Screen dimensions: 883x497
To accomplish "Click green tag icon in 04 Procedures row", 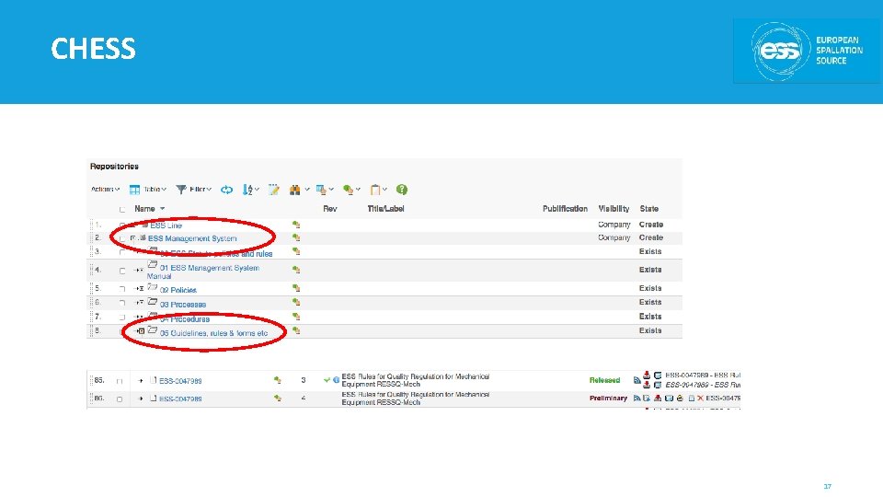I will (x=295, y=317).
